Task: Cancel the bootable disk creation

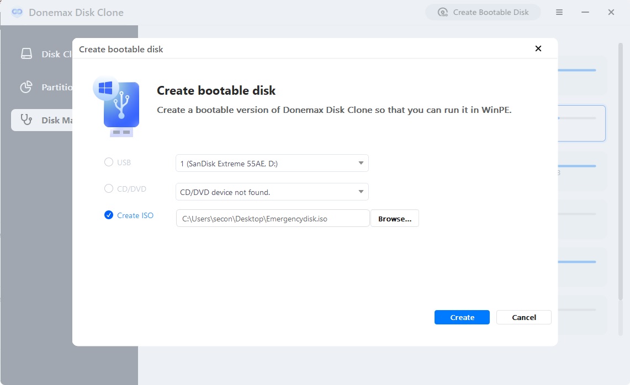Action: [x=523, y=317]
